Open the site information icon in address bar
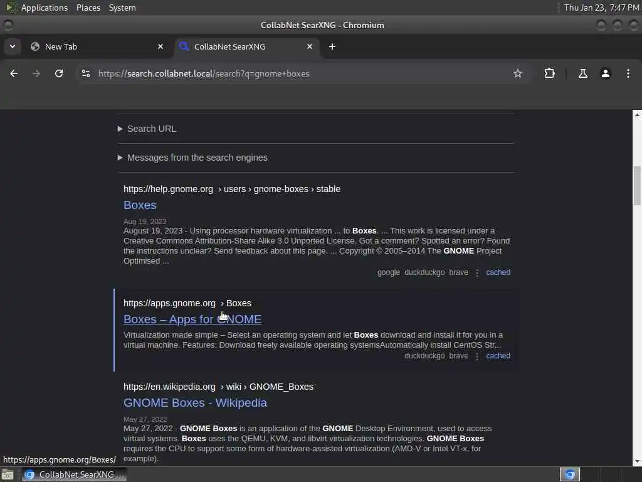The height and width of the screenshot is (482, 642). (85, 73)
